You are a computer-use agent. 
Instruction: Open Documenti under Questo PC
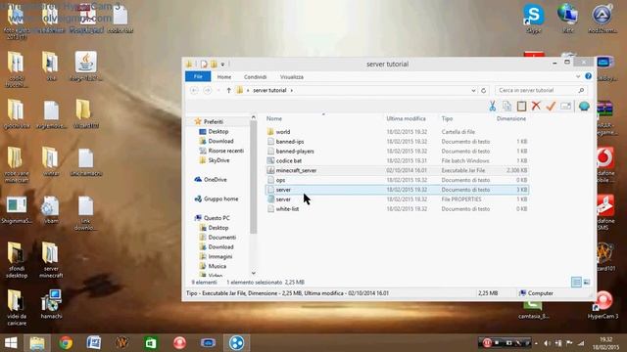(222, 237)
